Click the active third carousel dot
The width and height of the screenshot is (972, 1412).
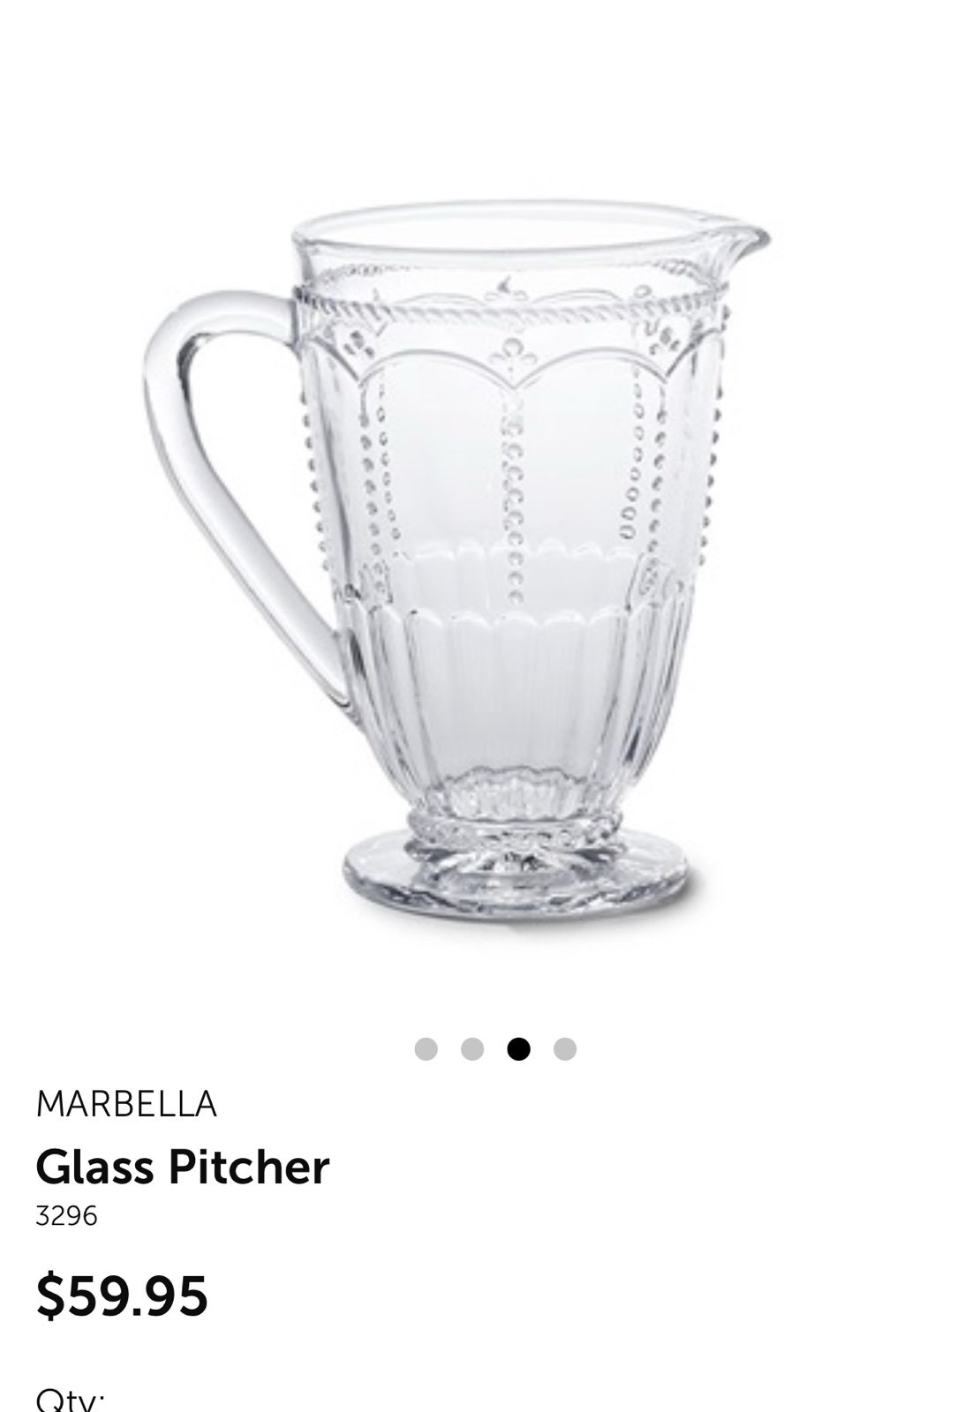[519, 1048]
